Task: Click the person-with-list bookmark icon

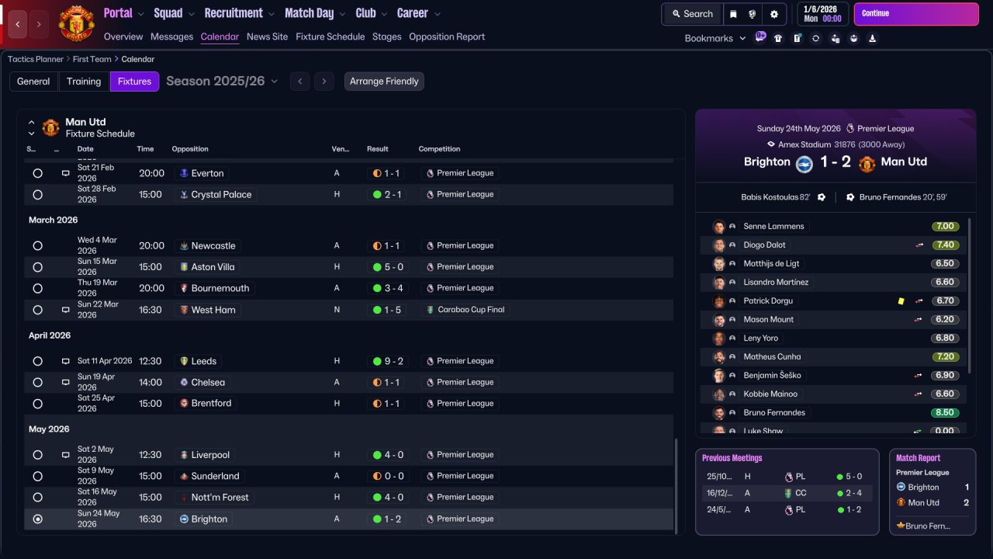Action: pyautogui.click(x=835, y=38)
